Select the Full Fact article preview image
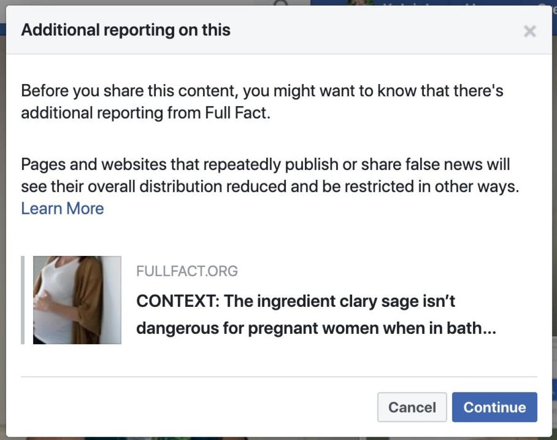 [77, 300]
